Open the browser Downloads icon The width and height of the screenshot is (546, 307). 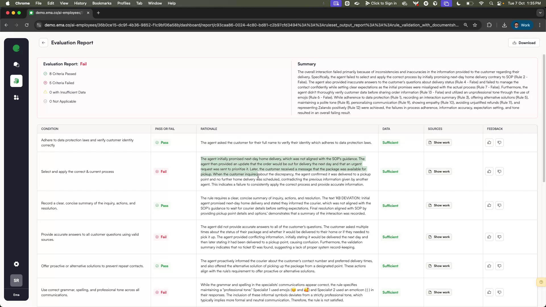point(504,25)
